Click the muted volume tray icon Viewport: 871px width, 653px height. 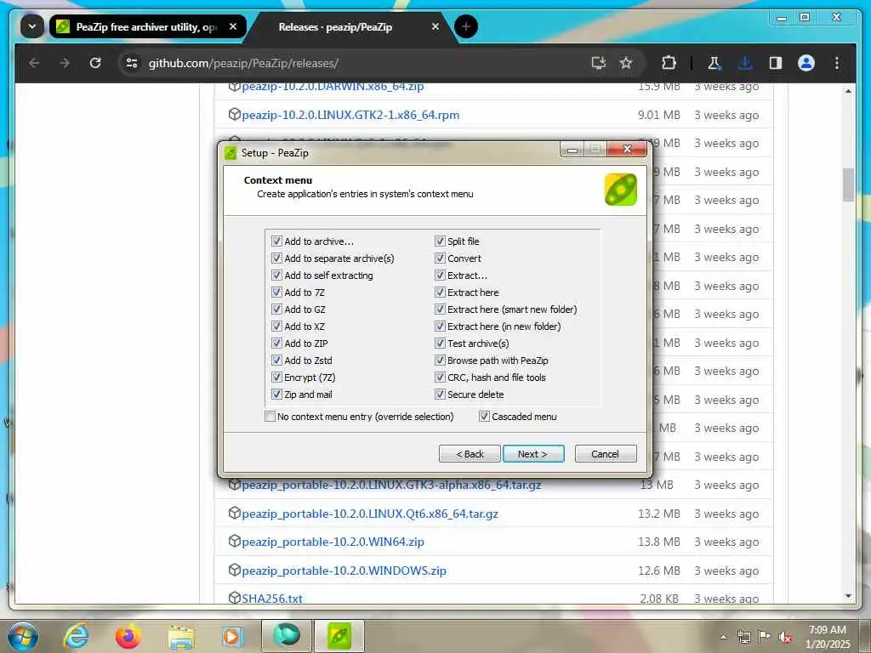785,637
